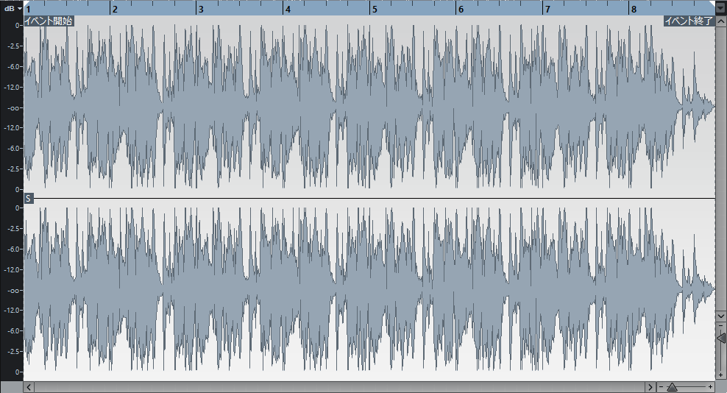Click bar 1 on the ruler

point(28,10)
